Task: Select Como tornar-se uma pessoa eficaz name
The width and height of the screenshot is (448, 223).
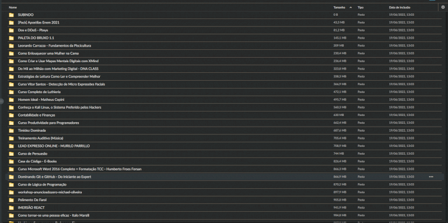Action: [x=54, y=216]
